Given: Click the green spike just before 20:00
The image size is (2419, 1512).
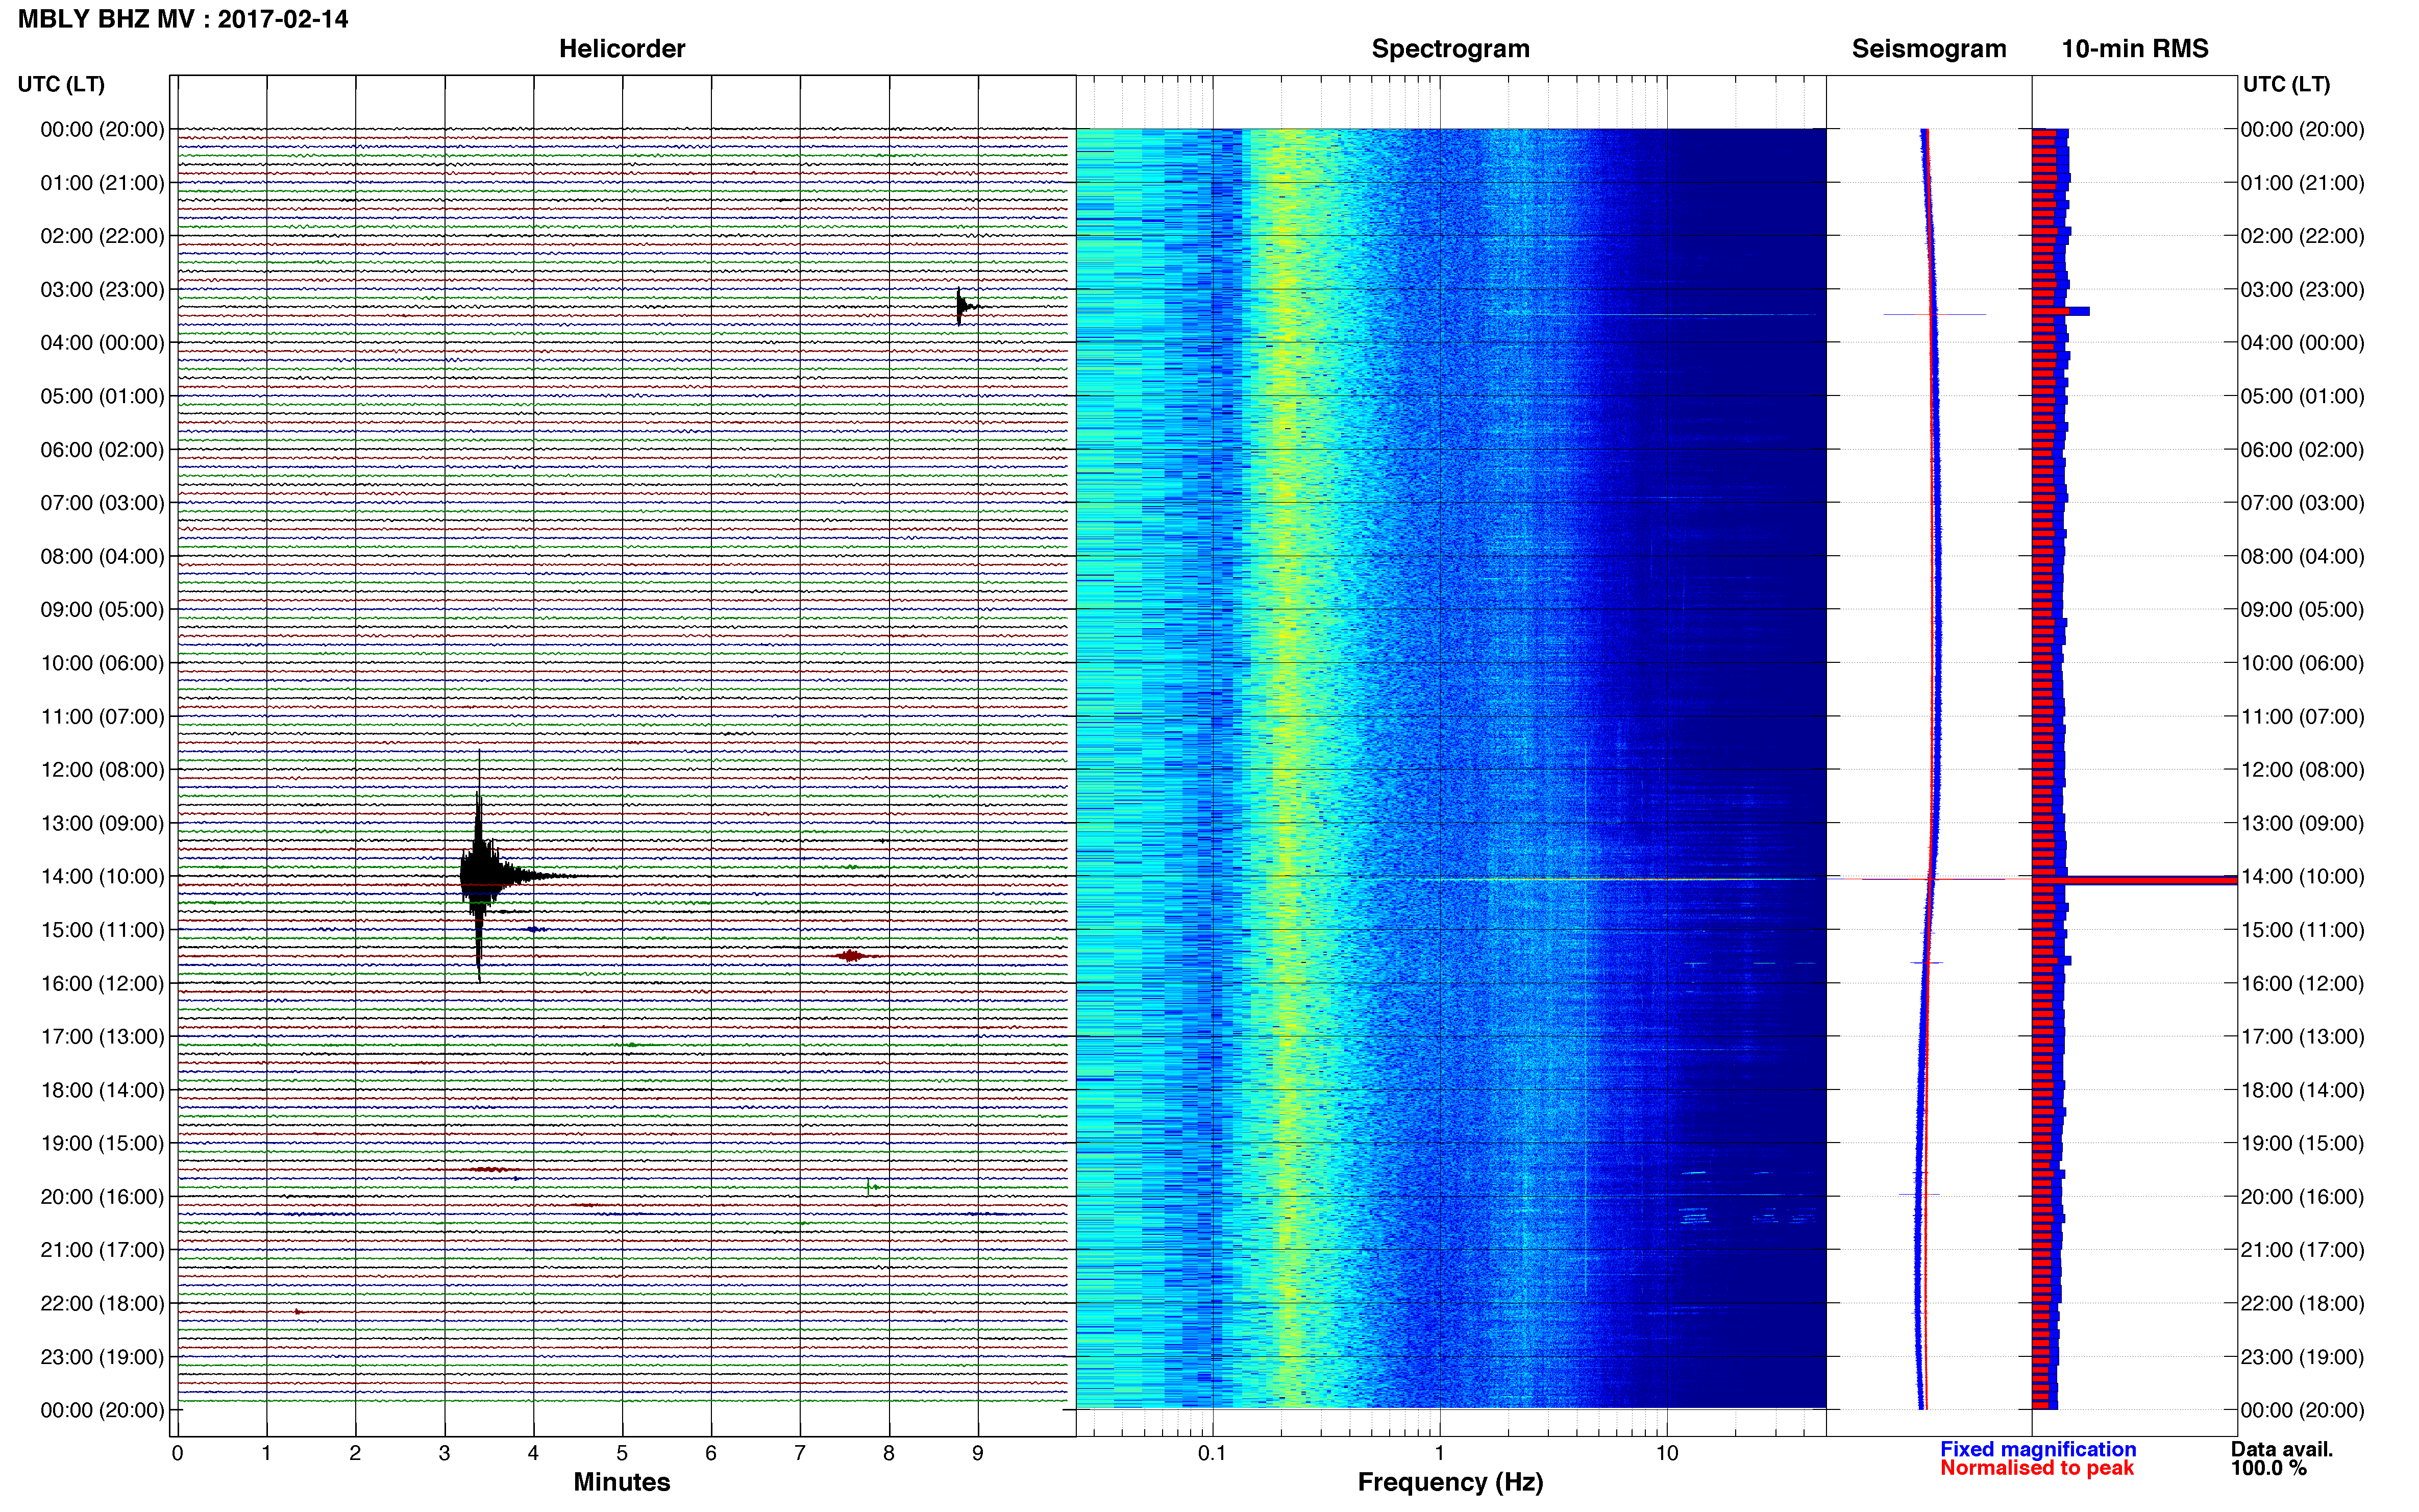Looking at the screenshot, I should 870,1187.
